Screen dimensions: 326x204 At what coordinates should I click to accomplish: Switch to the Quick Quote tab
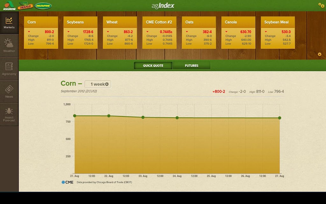(x=153, y=66)
